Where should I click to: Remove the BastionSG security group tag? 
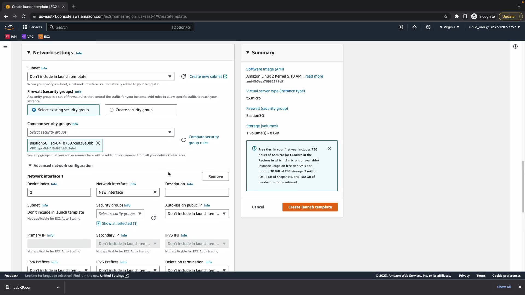[98, 143]
